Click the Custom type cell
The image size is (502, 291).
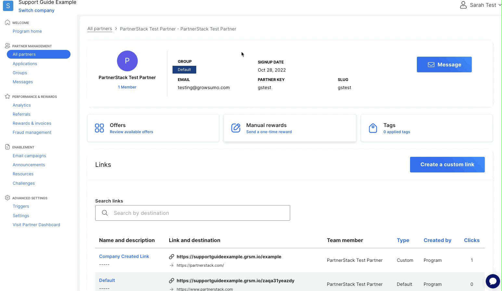(x=405, y=260)
